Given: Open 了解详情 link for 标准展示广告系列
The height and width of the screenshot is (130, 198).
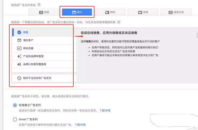Looking at the screenshot, I should [105, 110].
